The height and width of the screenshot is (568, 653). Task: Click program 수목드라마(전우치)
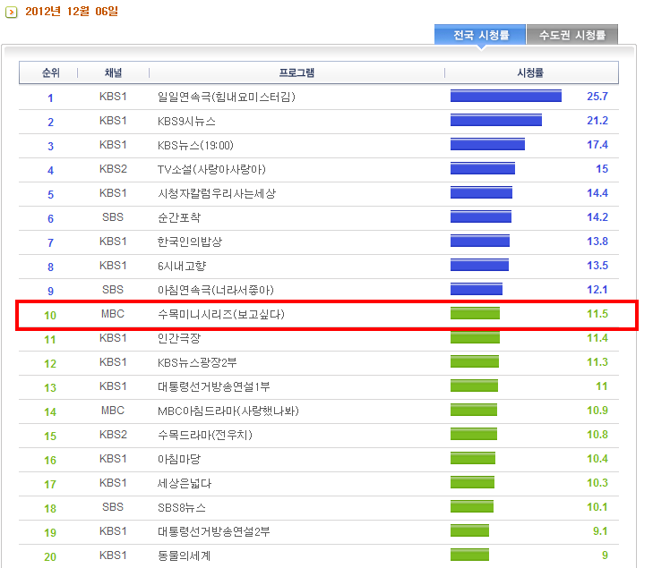click(x=205, y=435)
